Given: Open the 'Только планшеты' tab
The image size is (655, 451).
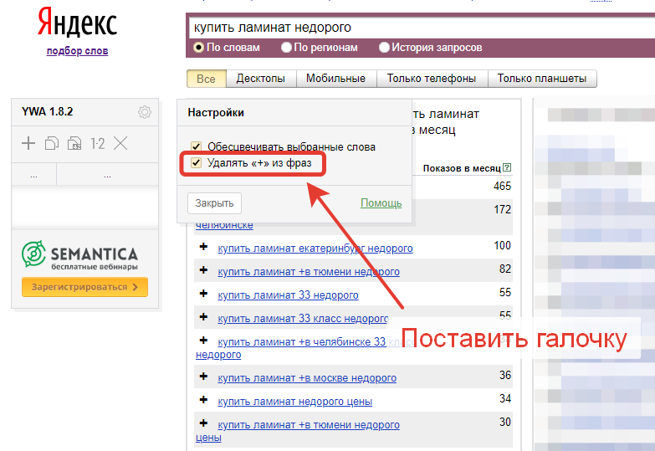Looking at the screenshot, I should tap(542, 79).
